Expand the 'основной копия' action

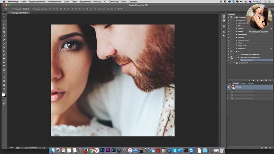236,40
